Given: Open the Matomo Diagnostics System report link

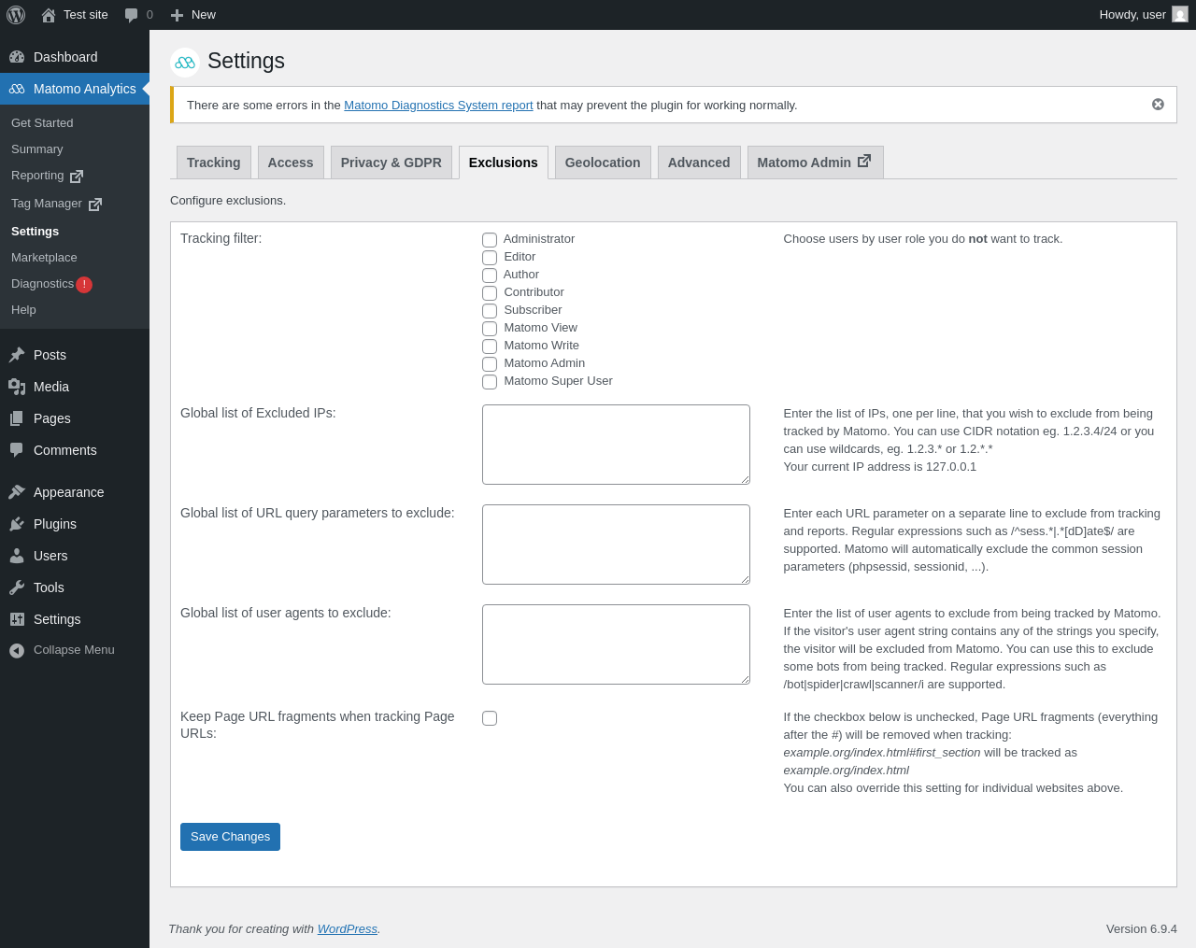Looking at the screenshot, I should [x=438, y=106].
